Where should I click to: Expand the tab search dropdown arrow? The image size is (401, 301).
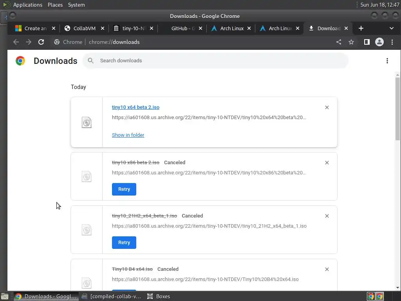(x=391, y=28)
